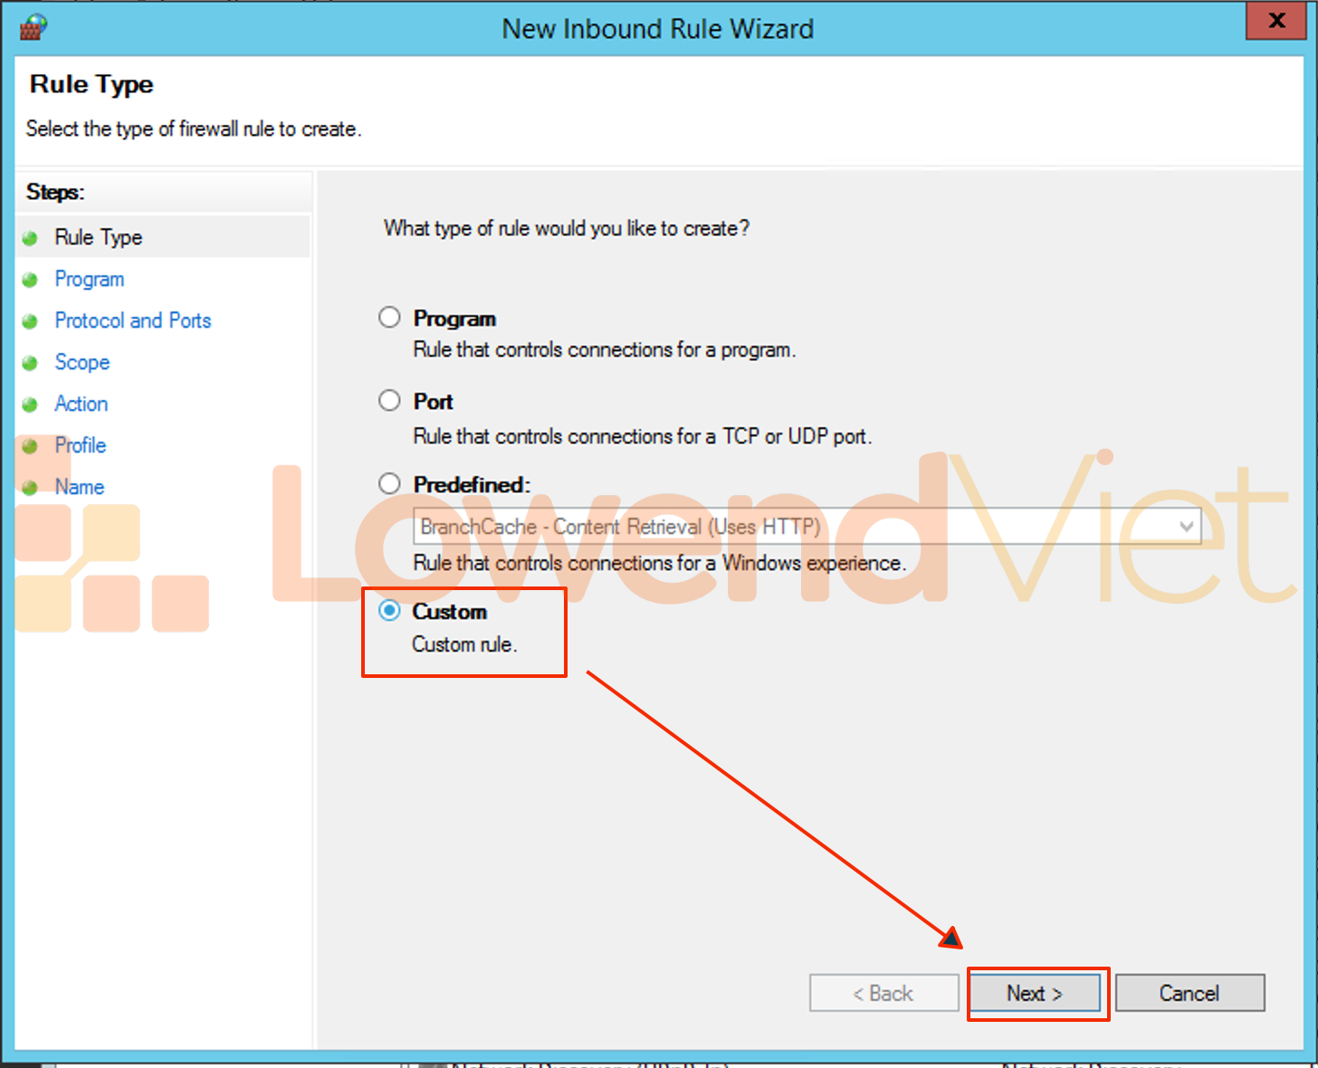Close the New Inbound Rule Wizard
1318x1068 pixels.
click(x=1276, y=21)
